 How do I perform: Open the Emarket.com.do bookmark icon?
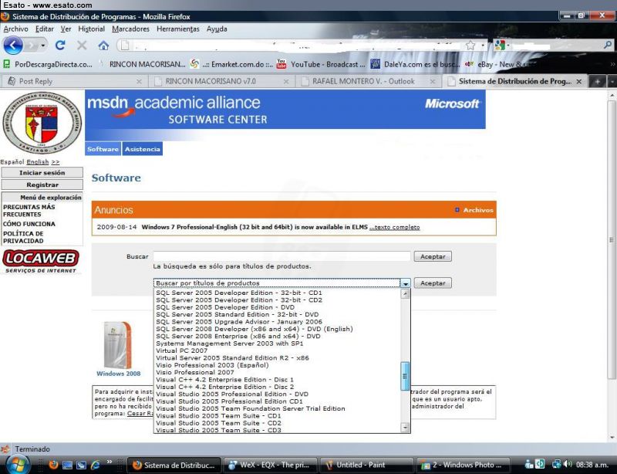pyautogui.click(x=194, y=64)
